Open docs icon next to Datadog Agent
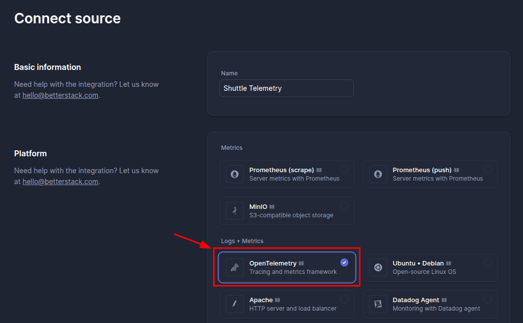 [x=444, y=300]
